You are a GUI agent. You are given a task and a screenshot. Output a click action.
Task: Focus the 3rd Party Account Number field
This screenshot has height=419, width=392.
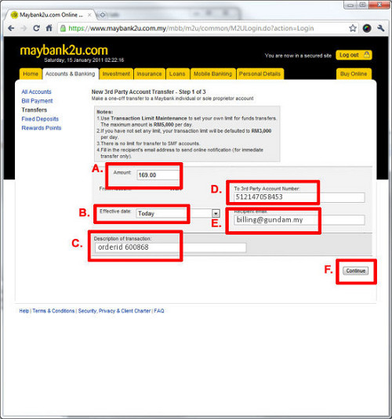299,197
